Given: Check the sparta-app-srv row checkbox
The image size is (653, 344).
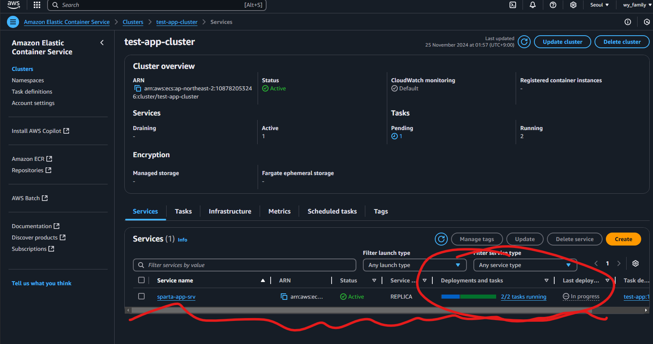Looking at the screenshot, I should point(141,296).
